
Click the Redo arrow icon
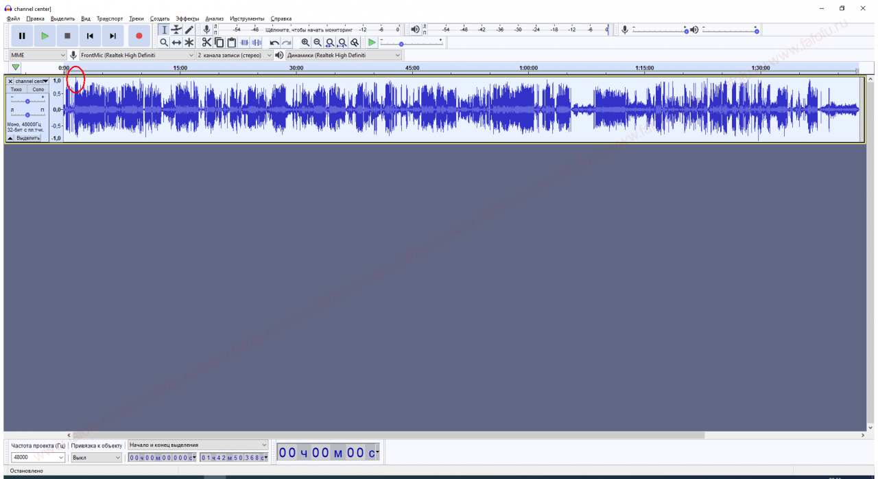tap(287, 43)
